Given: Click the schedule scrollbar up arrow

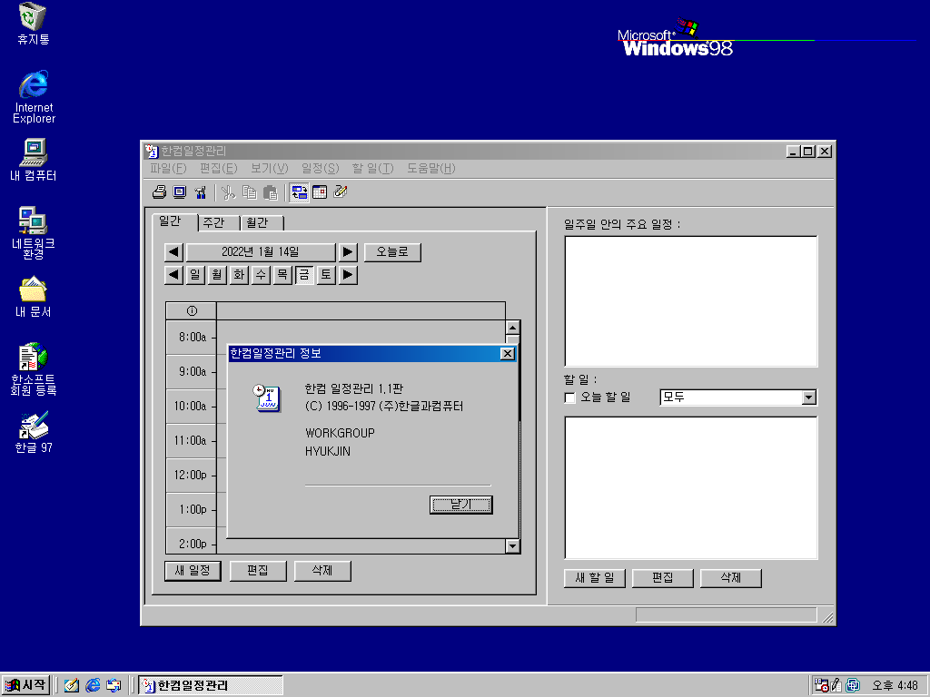Looking at the screenshot, I should tap(513, 327).
